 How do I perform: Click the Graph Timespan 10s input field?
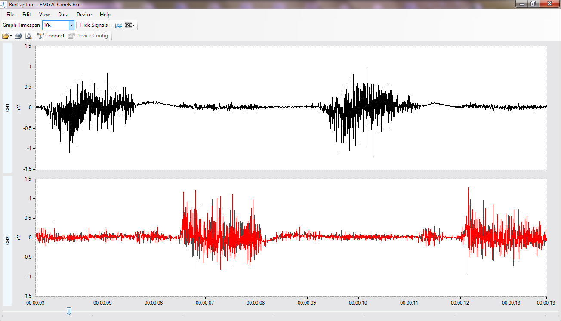point(55,25)
